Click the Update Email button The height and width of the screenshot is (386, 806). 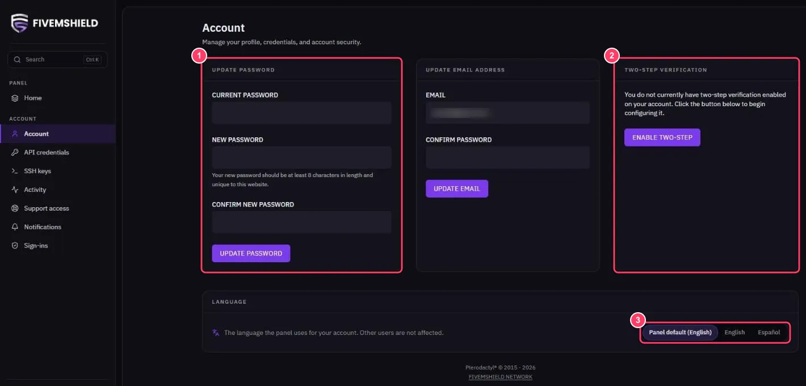pos(457,189)
